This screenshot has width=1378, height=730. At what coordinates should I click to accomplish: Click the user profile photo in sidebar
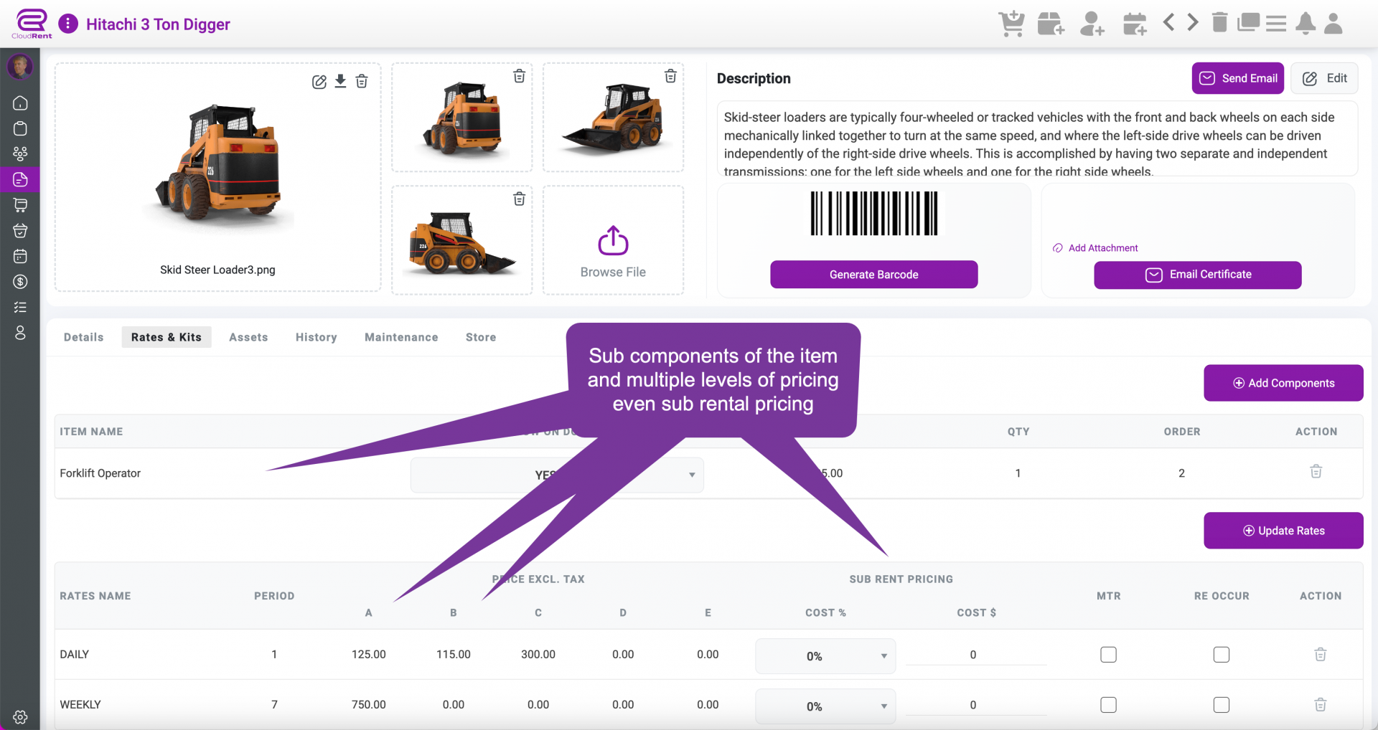point(19,67)
